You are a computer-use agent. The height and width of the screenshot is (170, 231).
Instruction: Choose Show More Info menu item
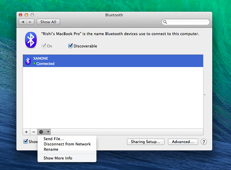58,158
